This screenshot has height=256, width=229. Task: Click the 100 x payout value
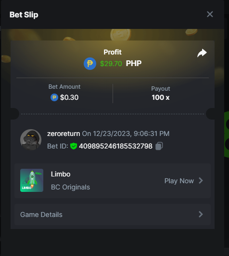pyautogui.click(x=161, y=97)
